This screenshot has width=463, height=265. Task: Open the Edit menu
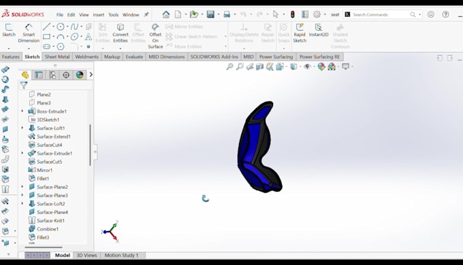(71, 14)
